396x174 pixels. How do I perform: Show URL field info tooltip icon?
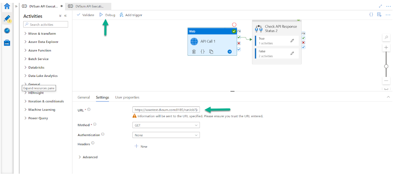click(x=89, y=110)
